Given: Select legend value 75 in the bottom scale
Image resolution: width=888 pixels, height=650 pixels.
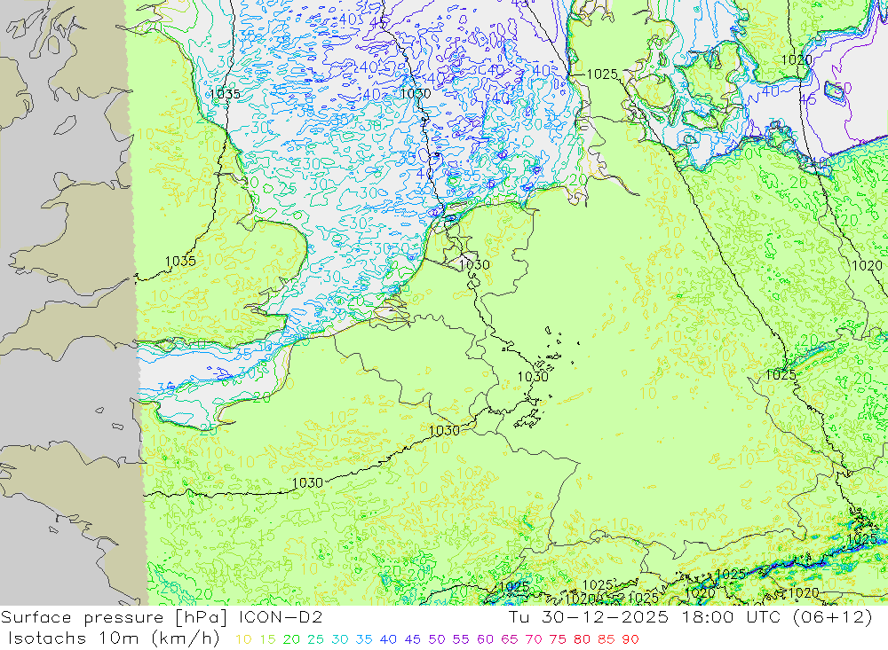Looking at the screenshot, I should click(558, 639).
